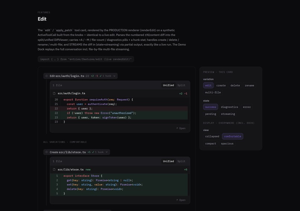Click the green checkmark in the store.ts header

[93, 152]
